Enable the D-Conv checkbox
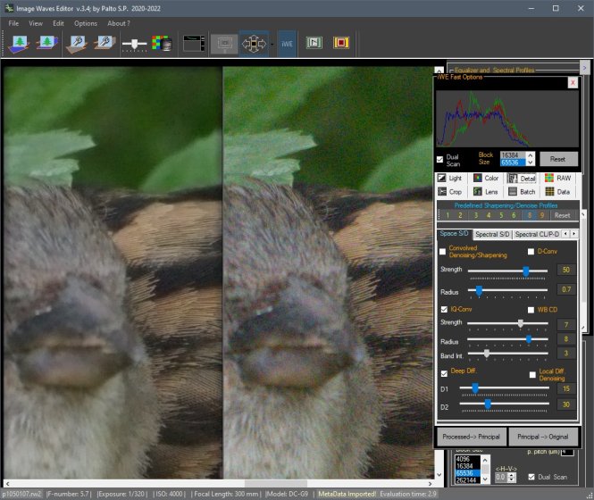594x500 pixels. 531,252
